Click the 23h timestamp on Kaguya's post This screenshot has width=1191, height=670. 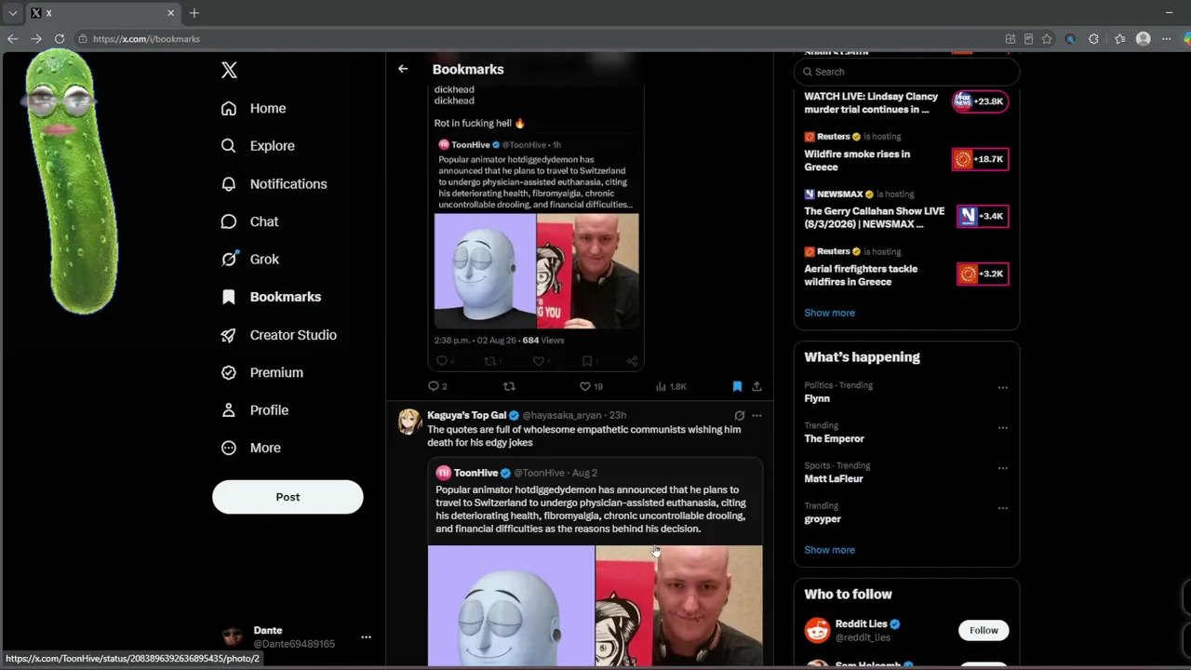pyautogui.click(x=618, y=415)
